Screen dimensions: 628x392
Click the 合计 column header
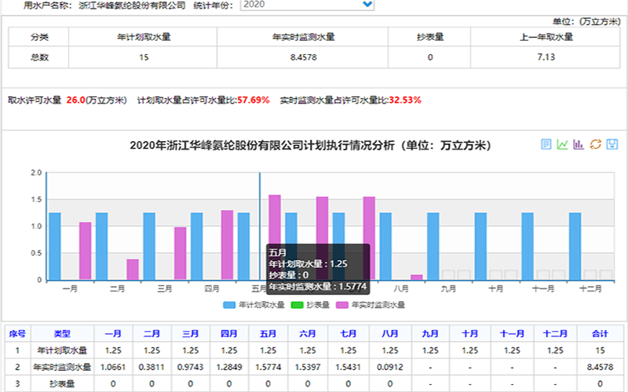(601, 333)
